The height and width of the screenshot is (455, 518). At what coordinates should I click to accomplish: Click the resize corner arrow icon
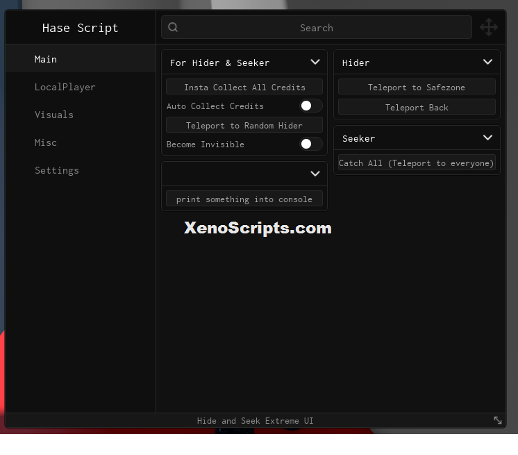(498, 420)
